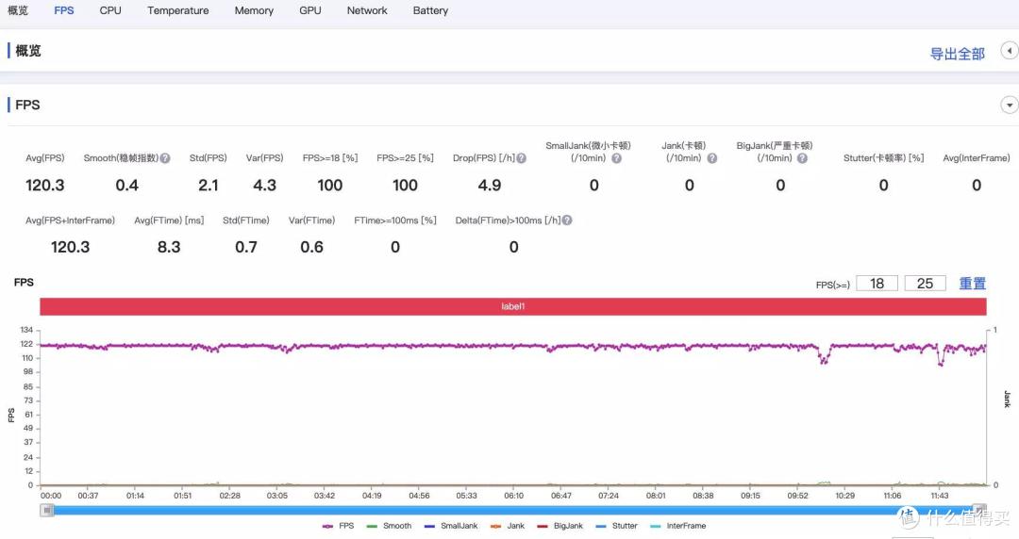Toggle the BigJank legend series
Image resolution: width=1019 pixels, height=539 pixels.
(x=560, y=526)
